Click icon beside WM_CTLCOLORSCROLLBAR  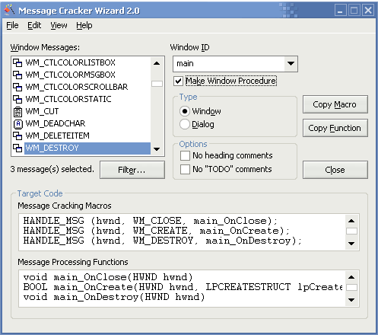(x=17, y=87)
